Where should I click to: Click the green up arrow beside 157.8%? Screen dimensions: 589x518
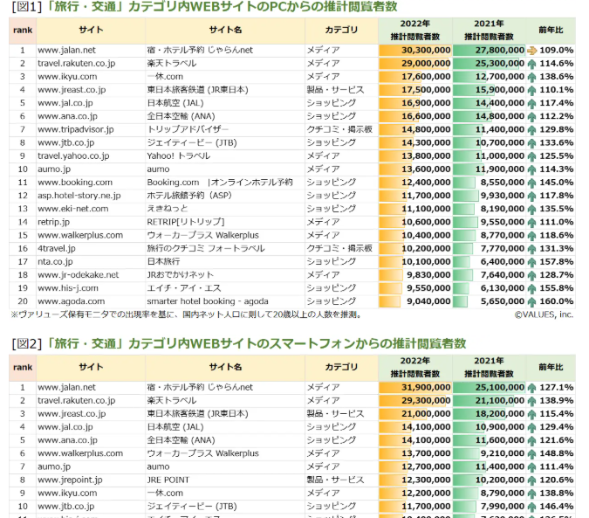pyautogui.click(x=532, y=262)
